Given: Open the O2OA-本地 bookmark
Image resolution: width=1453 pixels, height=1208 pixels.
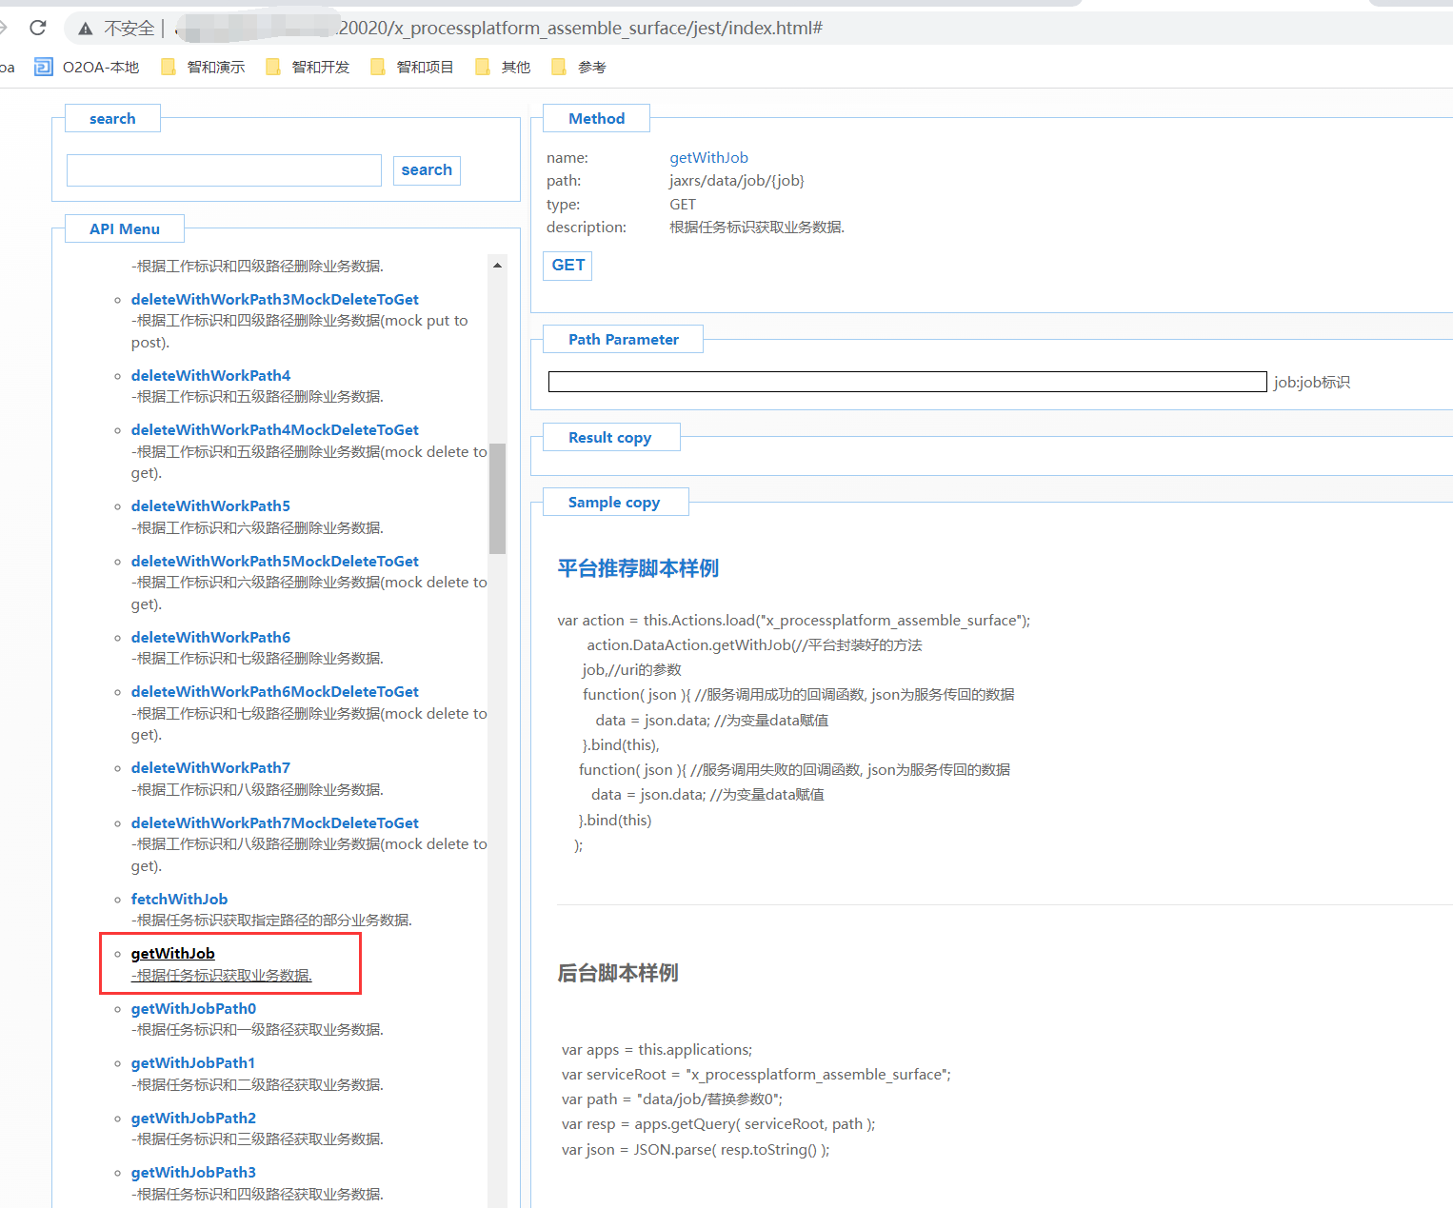Looking at the screenshot, I should coord(87,67).
